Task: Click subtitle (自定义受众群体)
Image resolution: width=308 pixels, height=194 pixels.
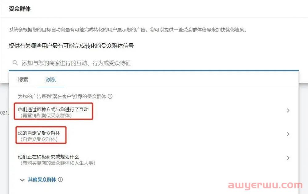Action: [39, 139]
